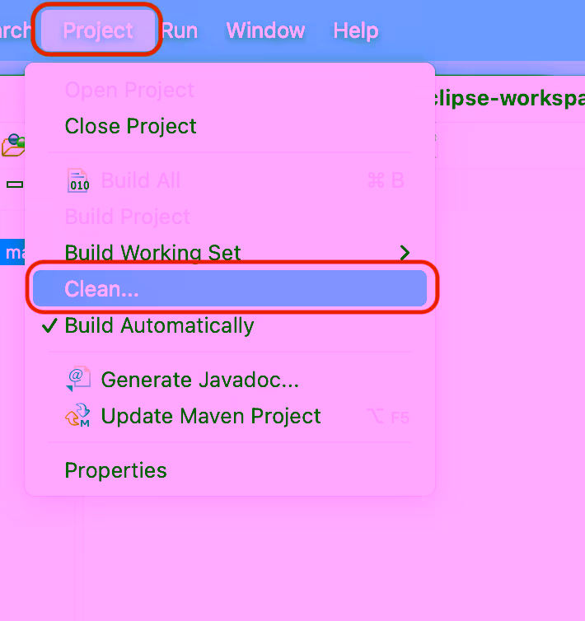585x621 pixels.
Task: Select Clean... from the Project menu
Action: coord(102,289)
